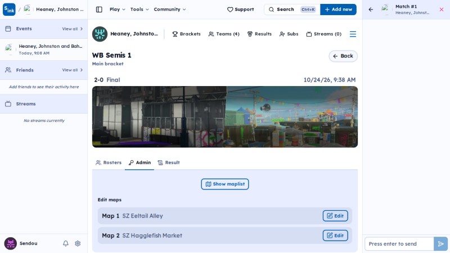The width and height of the screenshot is (450, 253).
Task: Click the Streams TV icon in the sidebar
Action: point(8,104)
